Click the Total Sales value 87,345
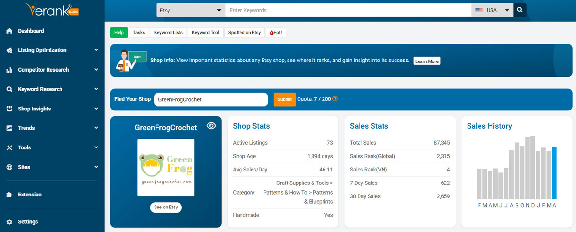576x232 pixels. (442, 143)
